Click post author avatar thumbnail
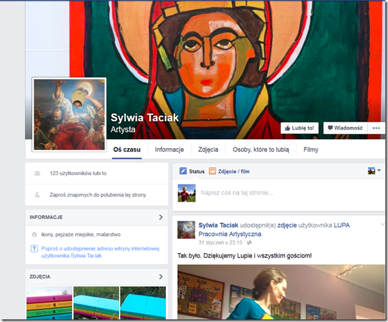The width and height of the screenshot is (388, 322). (186, 229)
